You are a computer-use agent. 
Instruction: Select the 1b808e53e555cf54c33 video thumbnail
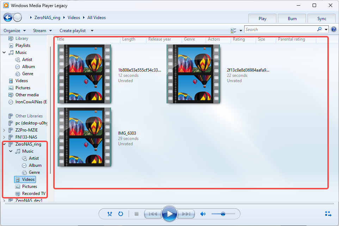pyautogui.click(x=84, y=74)
